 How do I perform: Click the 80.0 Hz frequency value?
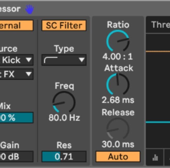pyautogui.click(x=64, y=118)
